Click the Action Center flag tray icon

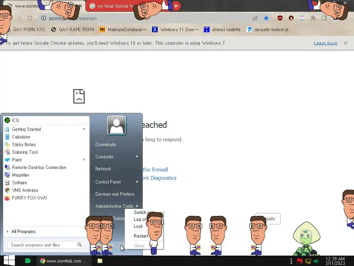point(299,261)
